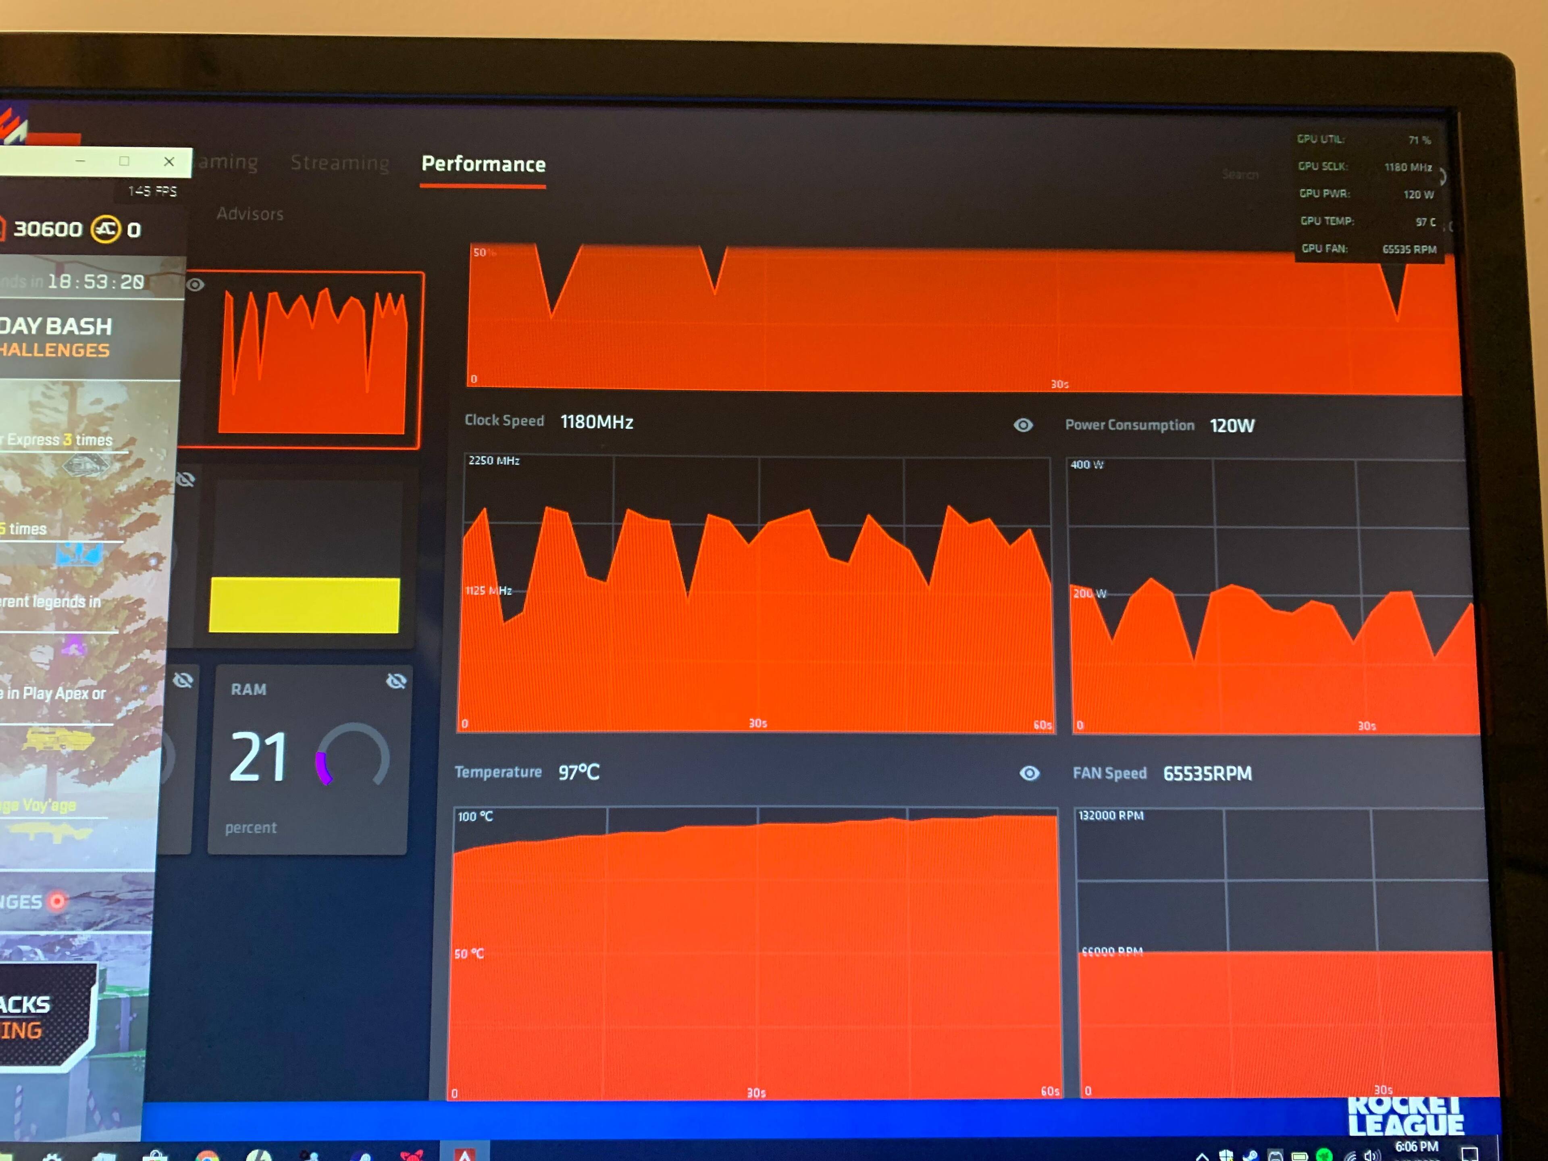Viewport: 1548px width, 1161px height.
Task: Switch to the Streaming tab
Action: click(x=340, y=163)
